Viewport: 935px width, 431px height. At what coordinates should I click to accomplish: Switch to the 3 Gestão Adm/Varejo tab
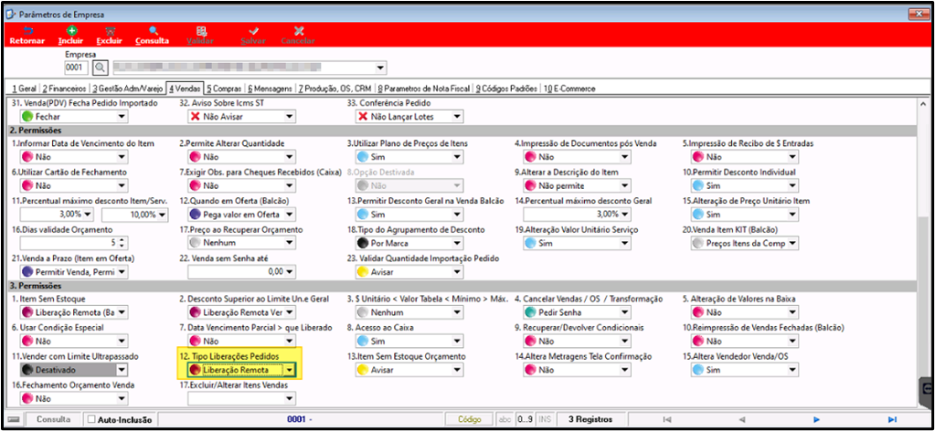(128, 89)
